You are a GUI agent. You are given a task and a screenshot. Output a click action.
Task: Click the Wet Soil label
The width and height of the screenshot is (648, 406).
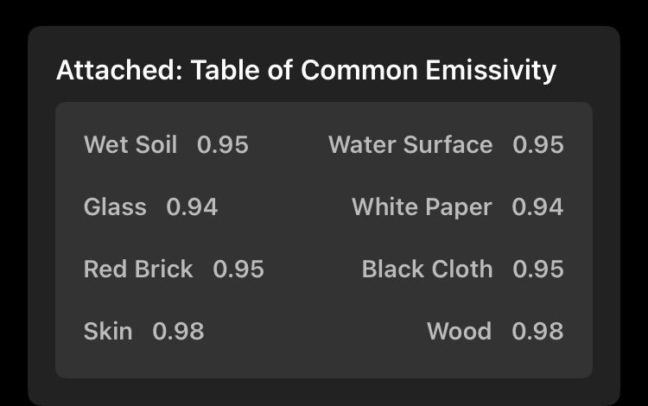tap(130, 144)
